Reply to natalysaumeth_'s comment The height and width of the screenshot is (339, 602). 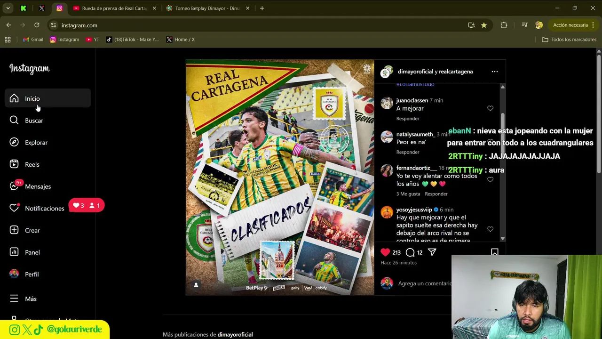tap(408, 152)
